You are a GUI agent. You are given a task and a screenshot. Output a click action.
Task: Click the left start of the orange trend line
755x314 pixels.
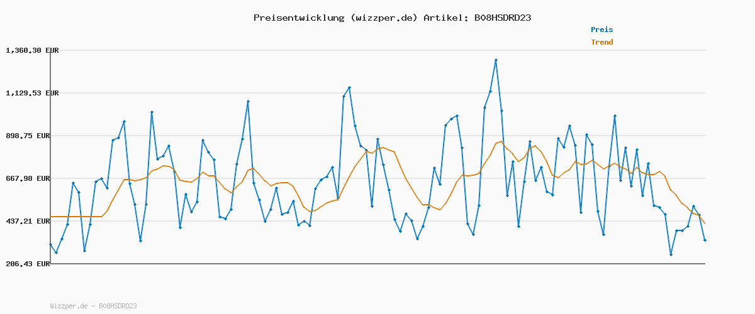pyautogui.click(x=51, y=217)
